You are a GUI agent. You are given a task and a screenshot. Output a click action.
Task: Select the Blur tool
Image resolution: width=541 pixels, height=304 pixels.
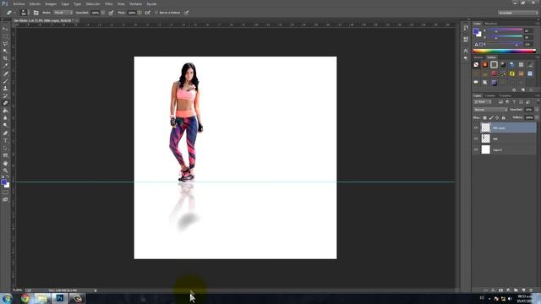[x=5, y=118]
